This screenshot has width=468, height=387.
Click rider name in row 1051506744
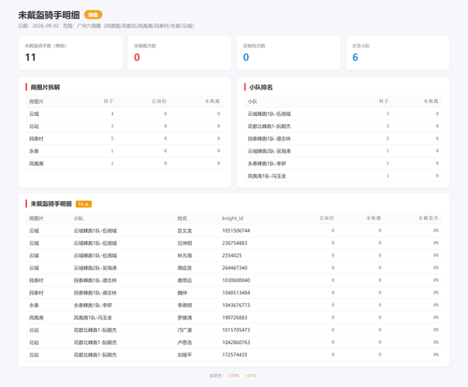click(184, 231)
